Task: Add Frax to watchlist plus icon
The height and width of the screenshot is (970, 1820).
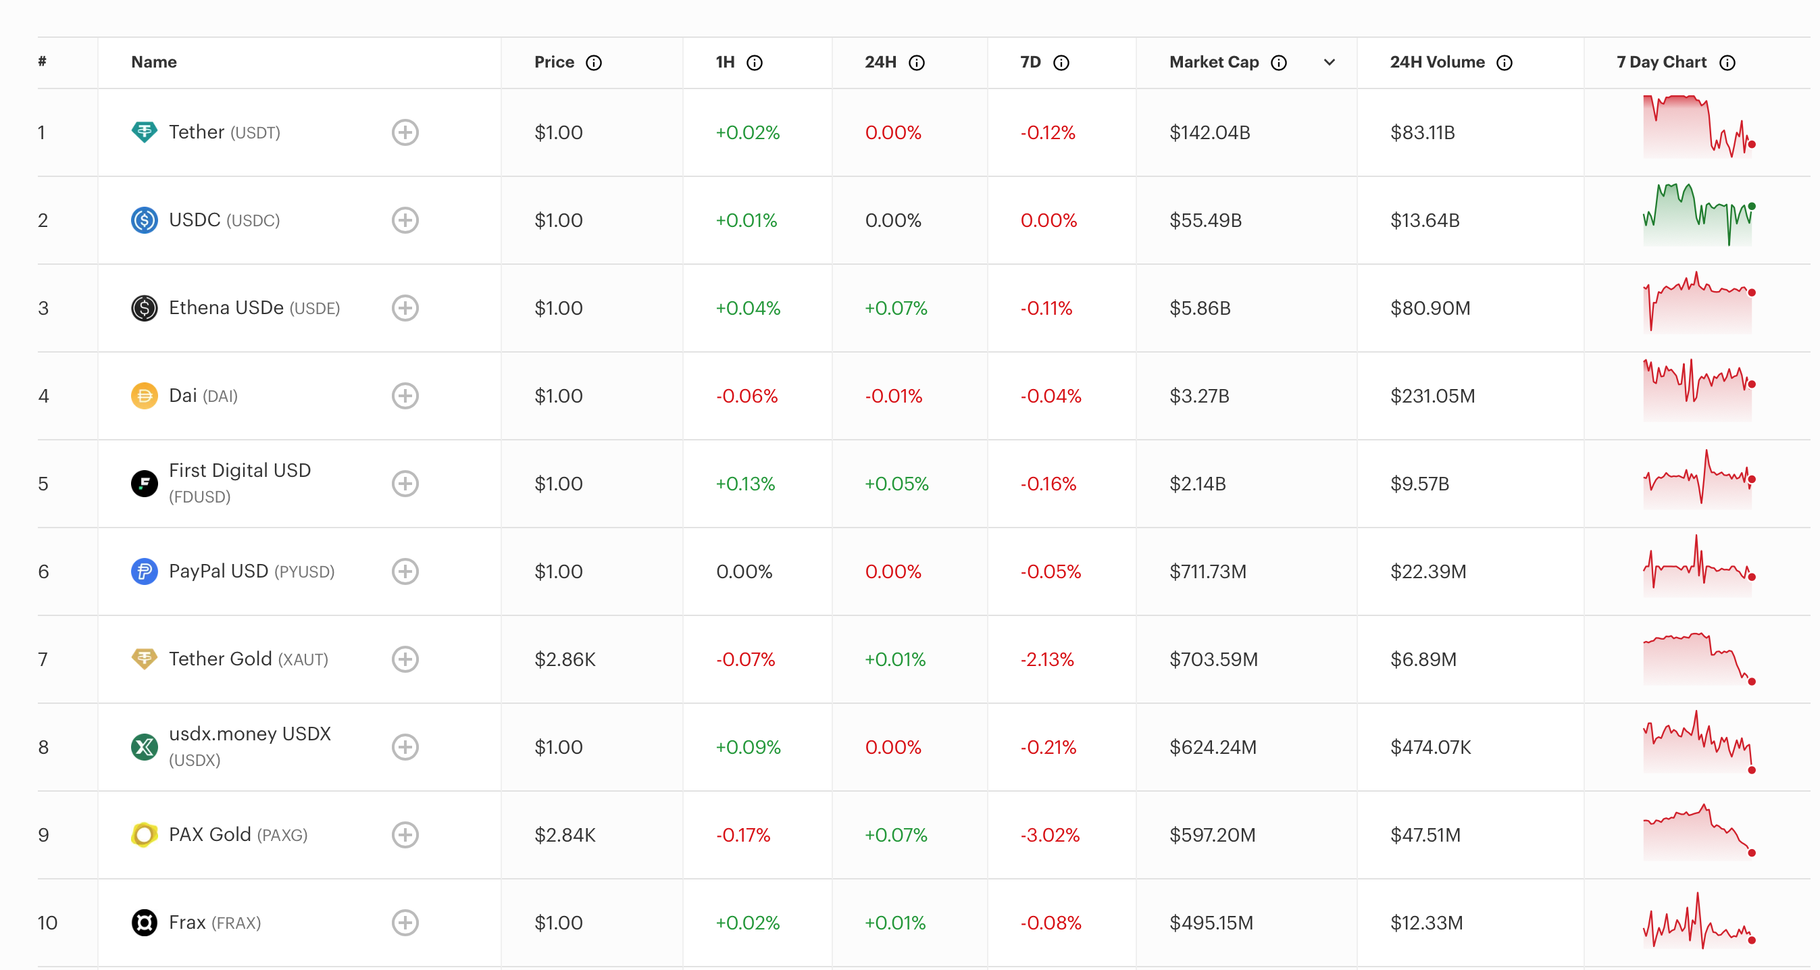Action: click(x=405, y=923)
